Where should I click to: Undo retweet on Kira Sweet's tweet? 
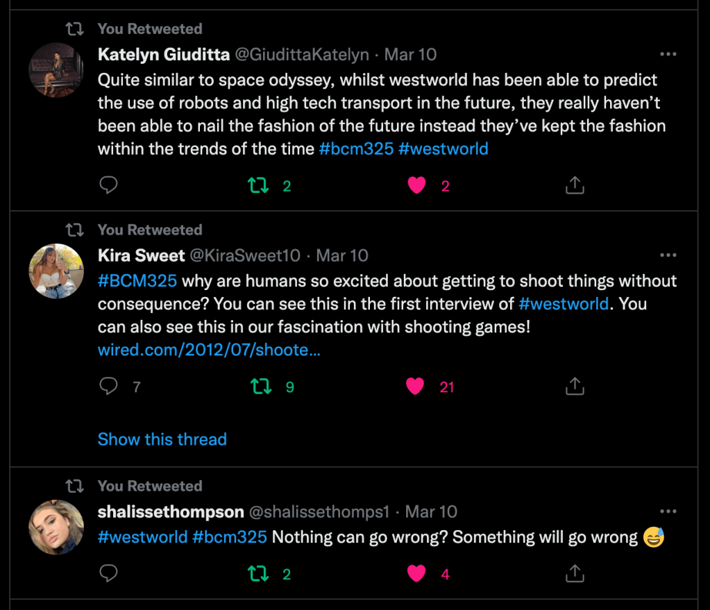(x=261, y=387)
